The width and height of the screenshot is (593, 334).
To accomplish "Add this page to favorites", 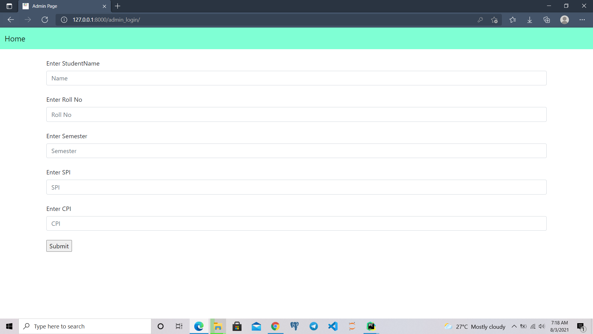I will pyautogui.click(x=494, y=20).
